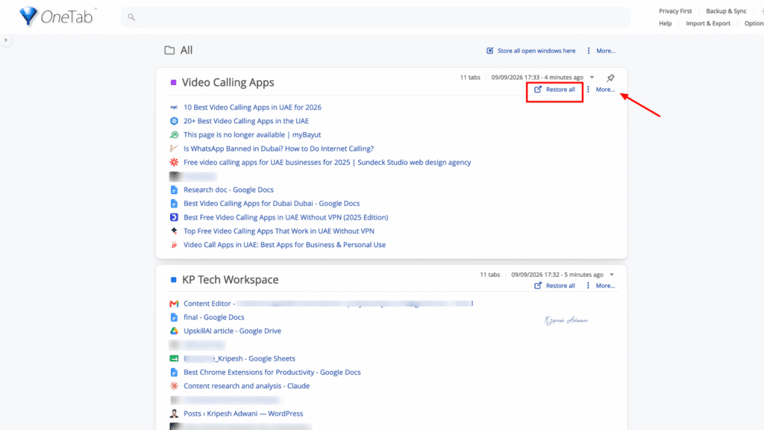Open More... for KP Tech Workspace group
Image resolution: width=764 pixels, height=430 pixels.
pyautogui.click(x=601, y=286)
